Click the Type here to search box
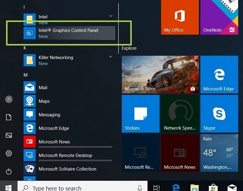243x191 pixels. (82, 186)
